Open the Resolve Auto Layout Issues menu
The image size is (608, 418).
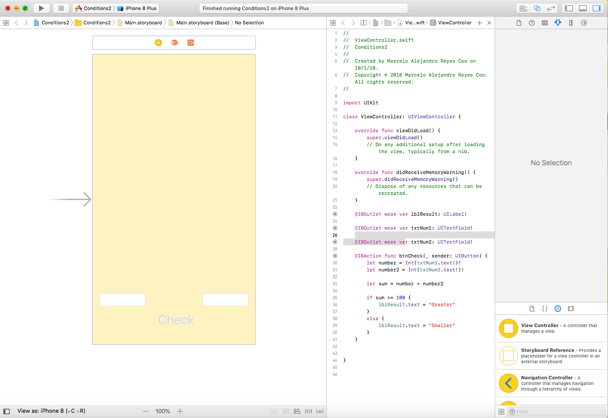click(320, 411)
